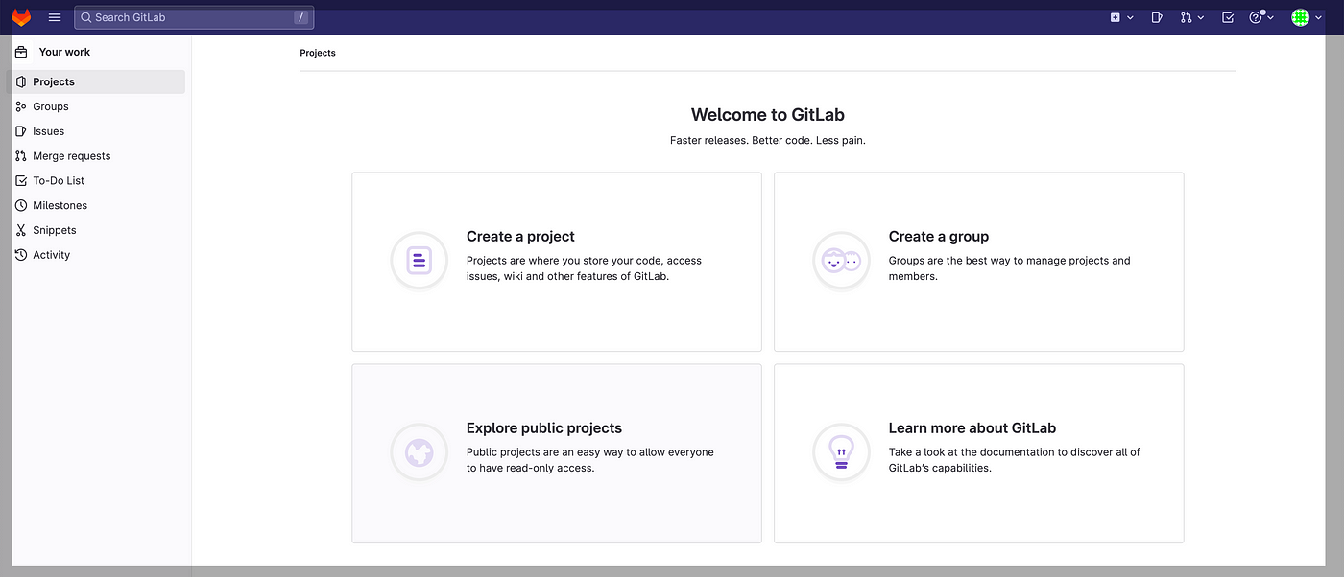Click the 'Projects are where you store your code' description
Viewport: 1344px width, 577px height.
tap(585, 268)
